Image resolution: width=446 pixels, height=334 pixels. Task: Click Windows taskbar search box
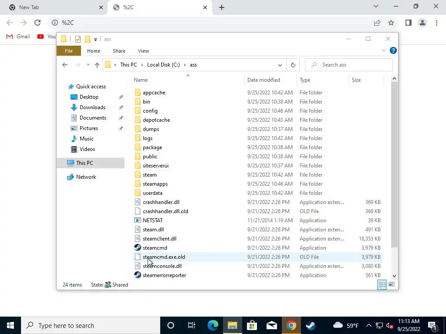point(91,325)
